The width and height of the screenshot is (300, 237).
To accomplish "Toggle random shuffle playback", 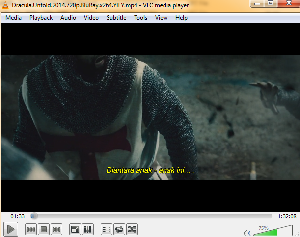I will 132,229.
